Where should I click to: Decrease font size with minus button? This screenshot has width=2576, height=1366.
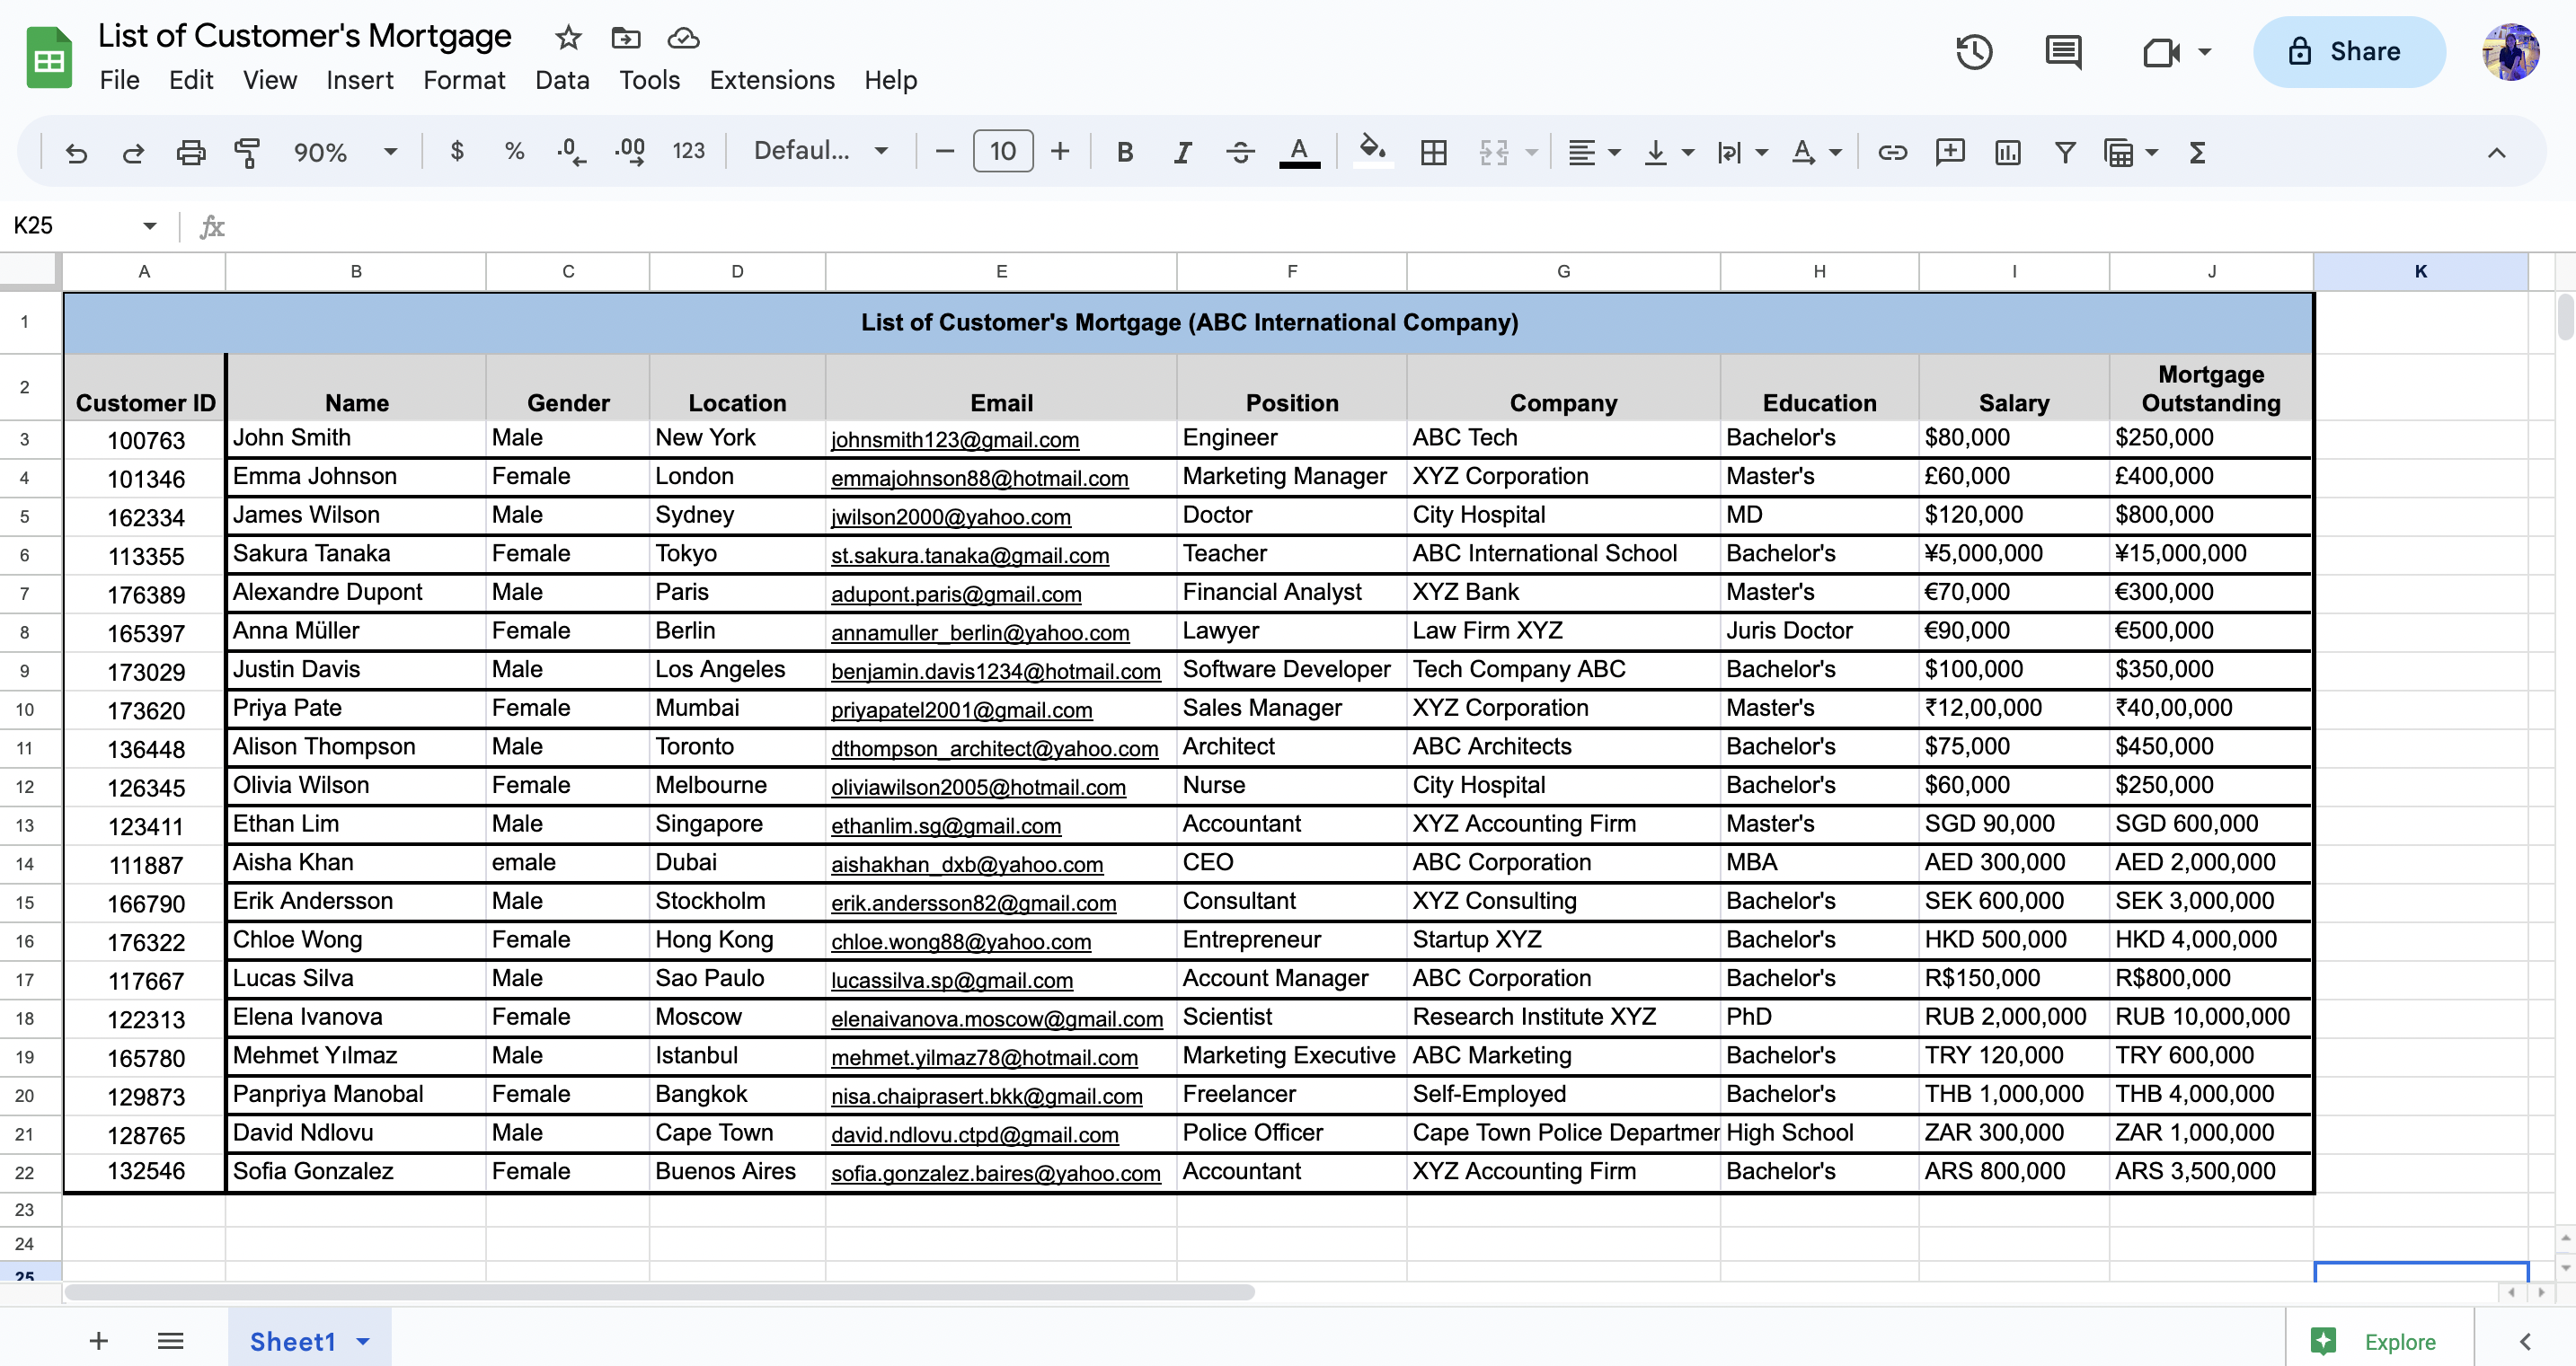[944, 151]
